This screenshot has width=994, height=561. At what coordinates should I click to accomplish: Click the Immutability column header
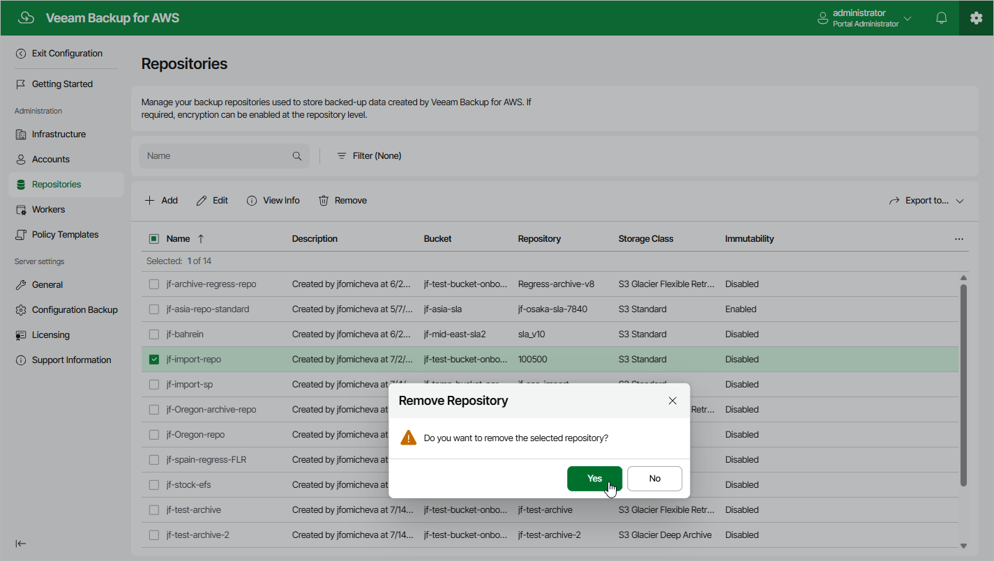click(x=750, y=239)
